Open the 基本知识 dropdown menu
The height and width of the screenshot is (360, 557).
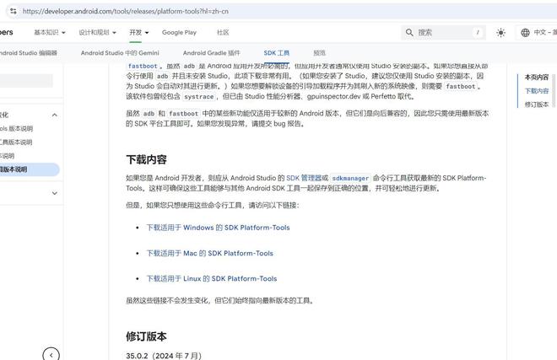tap(50, 32)
